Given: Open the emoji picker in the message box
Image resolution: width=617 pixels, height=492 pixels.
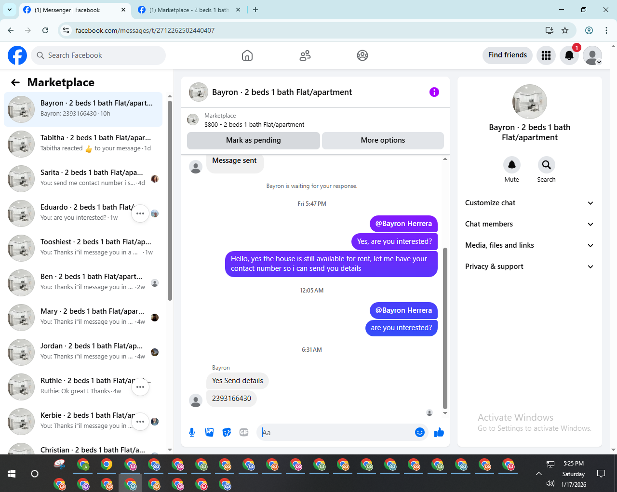Looking at the screenshot, I should (x=420, y=432).
